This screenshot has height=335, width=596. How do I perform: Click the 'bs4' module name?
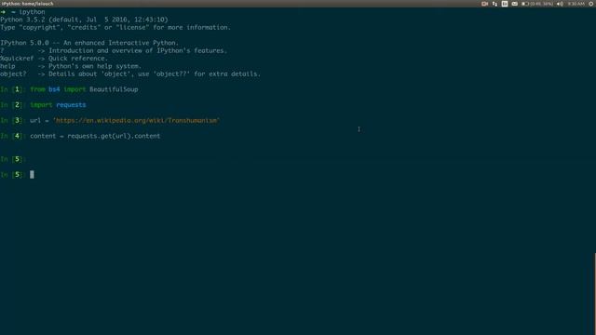54,89
